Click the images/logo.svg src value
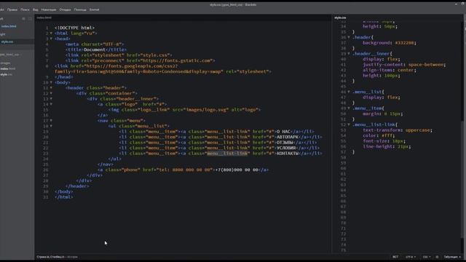The height and width of the screenshot is (262, 466). point(207,110)
